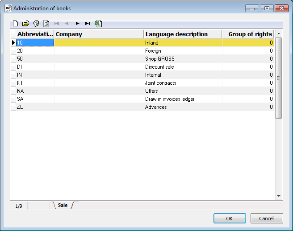Export the table to Excel icon

98,24
